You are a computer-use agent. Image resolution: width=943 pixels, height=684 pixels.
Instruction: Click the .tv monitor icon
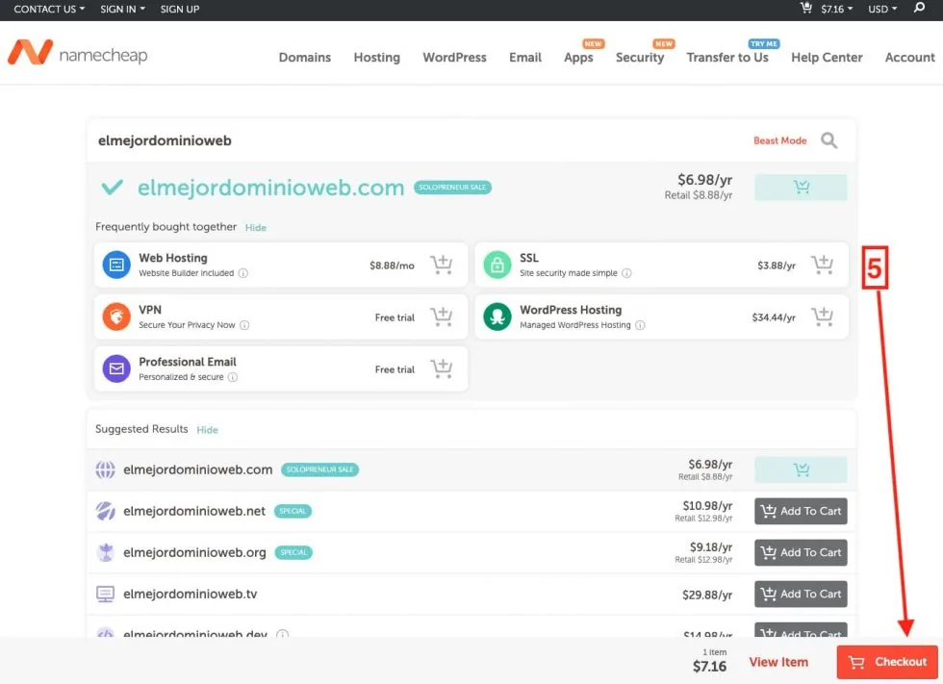point(105,594)
